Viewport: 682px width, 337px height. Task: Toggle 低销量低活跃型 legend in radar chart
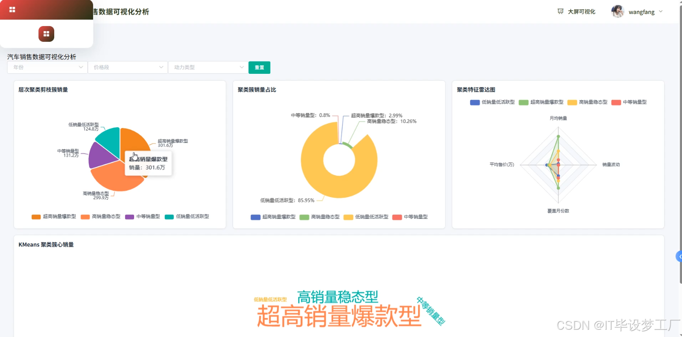[492, 102]
